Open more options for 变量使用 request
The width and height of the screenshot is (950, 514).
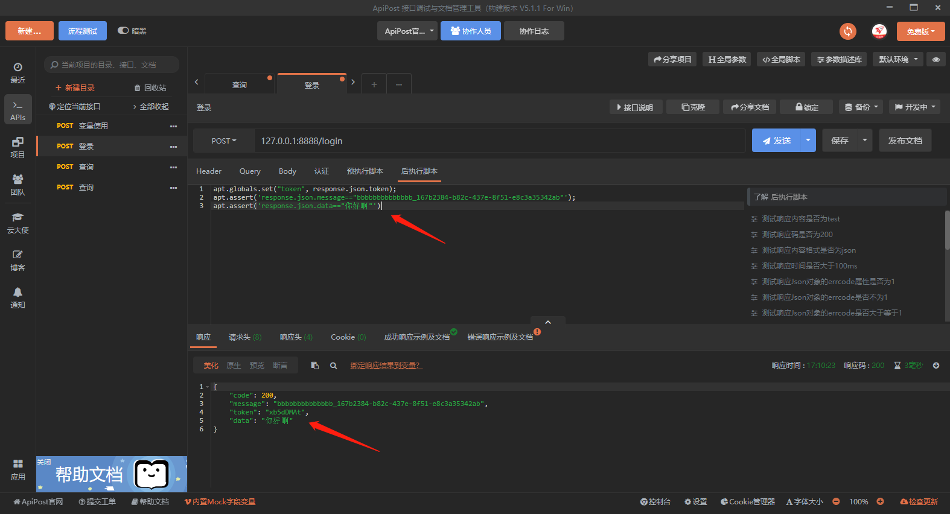pyautogui.click(x=174, y=126)
